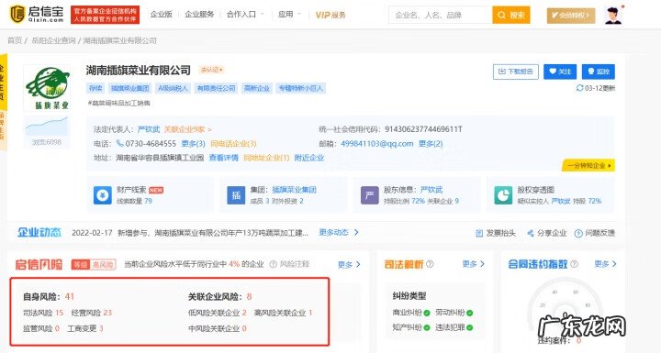
Task: Click green check beside 商业纠纷
Action: [x=427, y=313]
